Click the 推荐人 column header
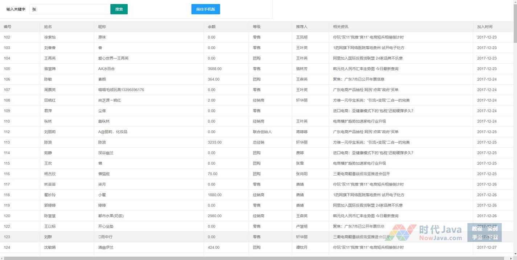Viewport: 517px width, 260px height. tap(301, 27)
